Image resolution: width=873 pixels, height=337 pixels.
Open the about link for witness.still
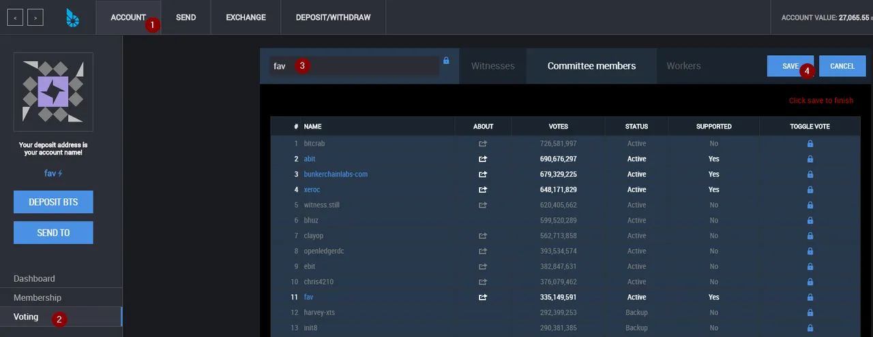[483, 205]
